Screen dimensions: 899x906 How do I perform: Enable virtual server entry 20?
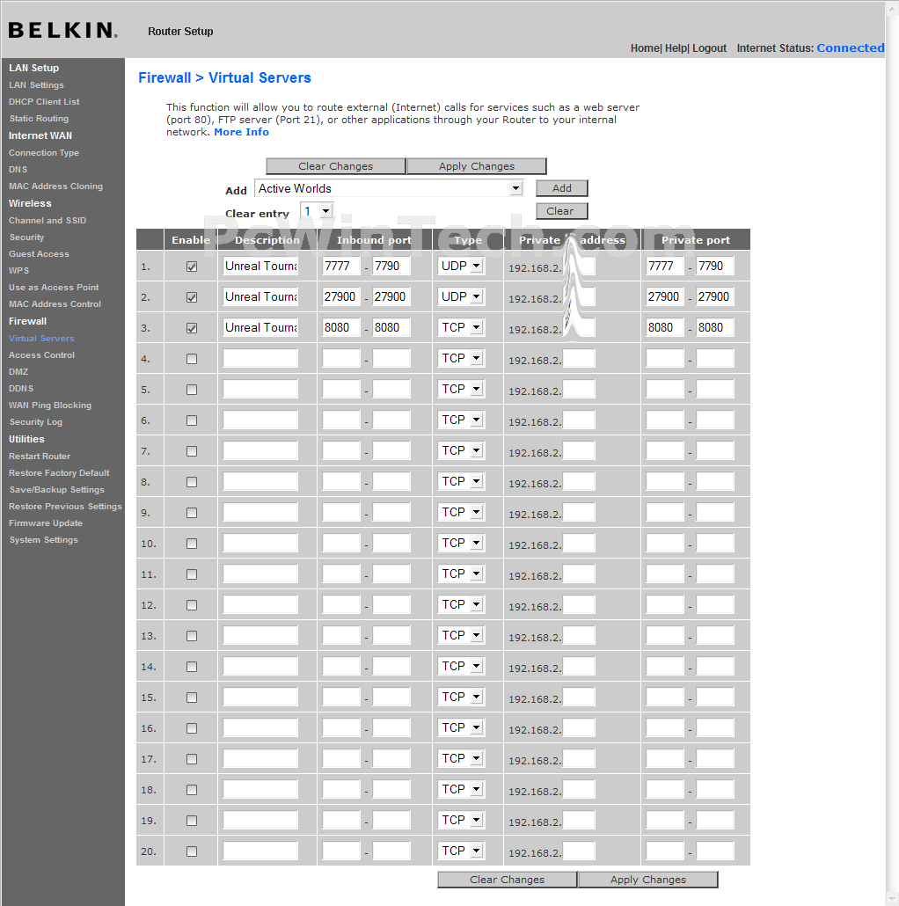(192, 851)
